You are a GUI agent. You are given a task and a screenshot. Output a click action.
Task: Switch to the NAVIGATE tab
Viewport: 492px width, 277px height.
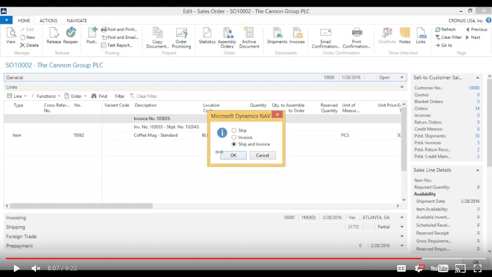coord(77,21)
